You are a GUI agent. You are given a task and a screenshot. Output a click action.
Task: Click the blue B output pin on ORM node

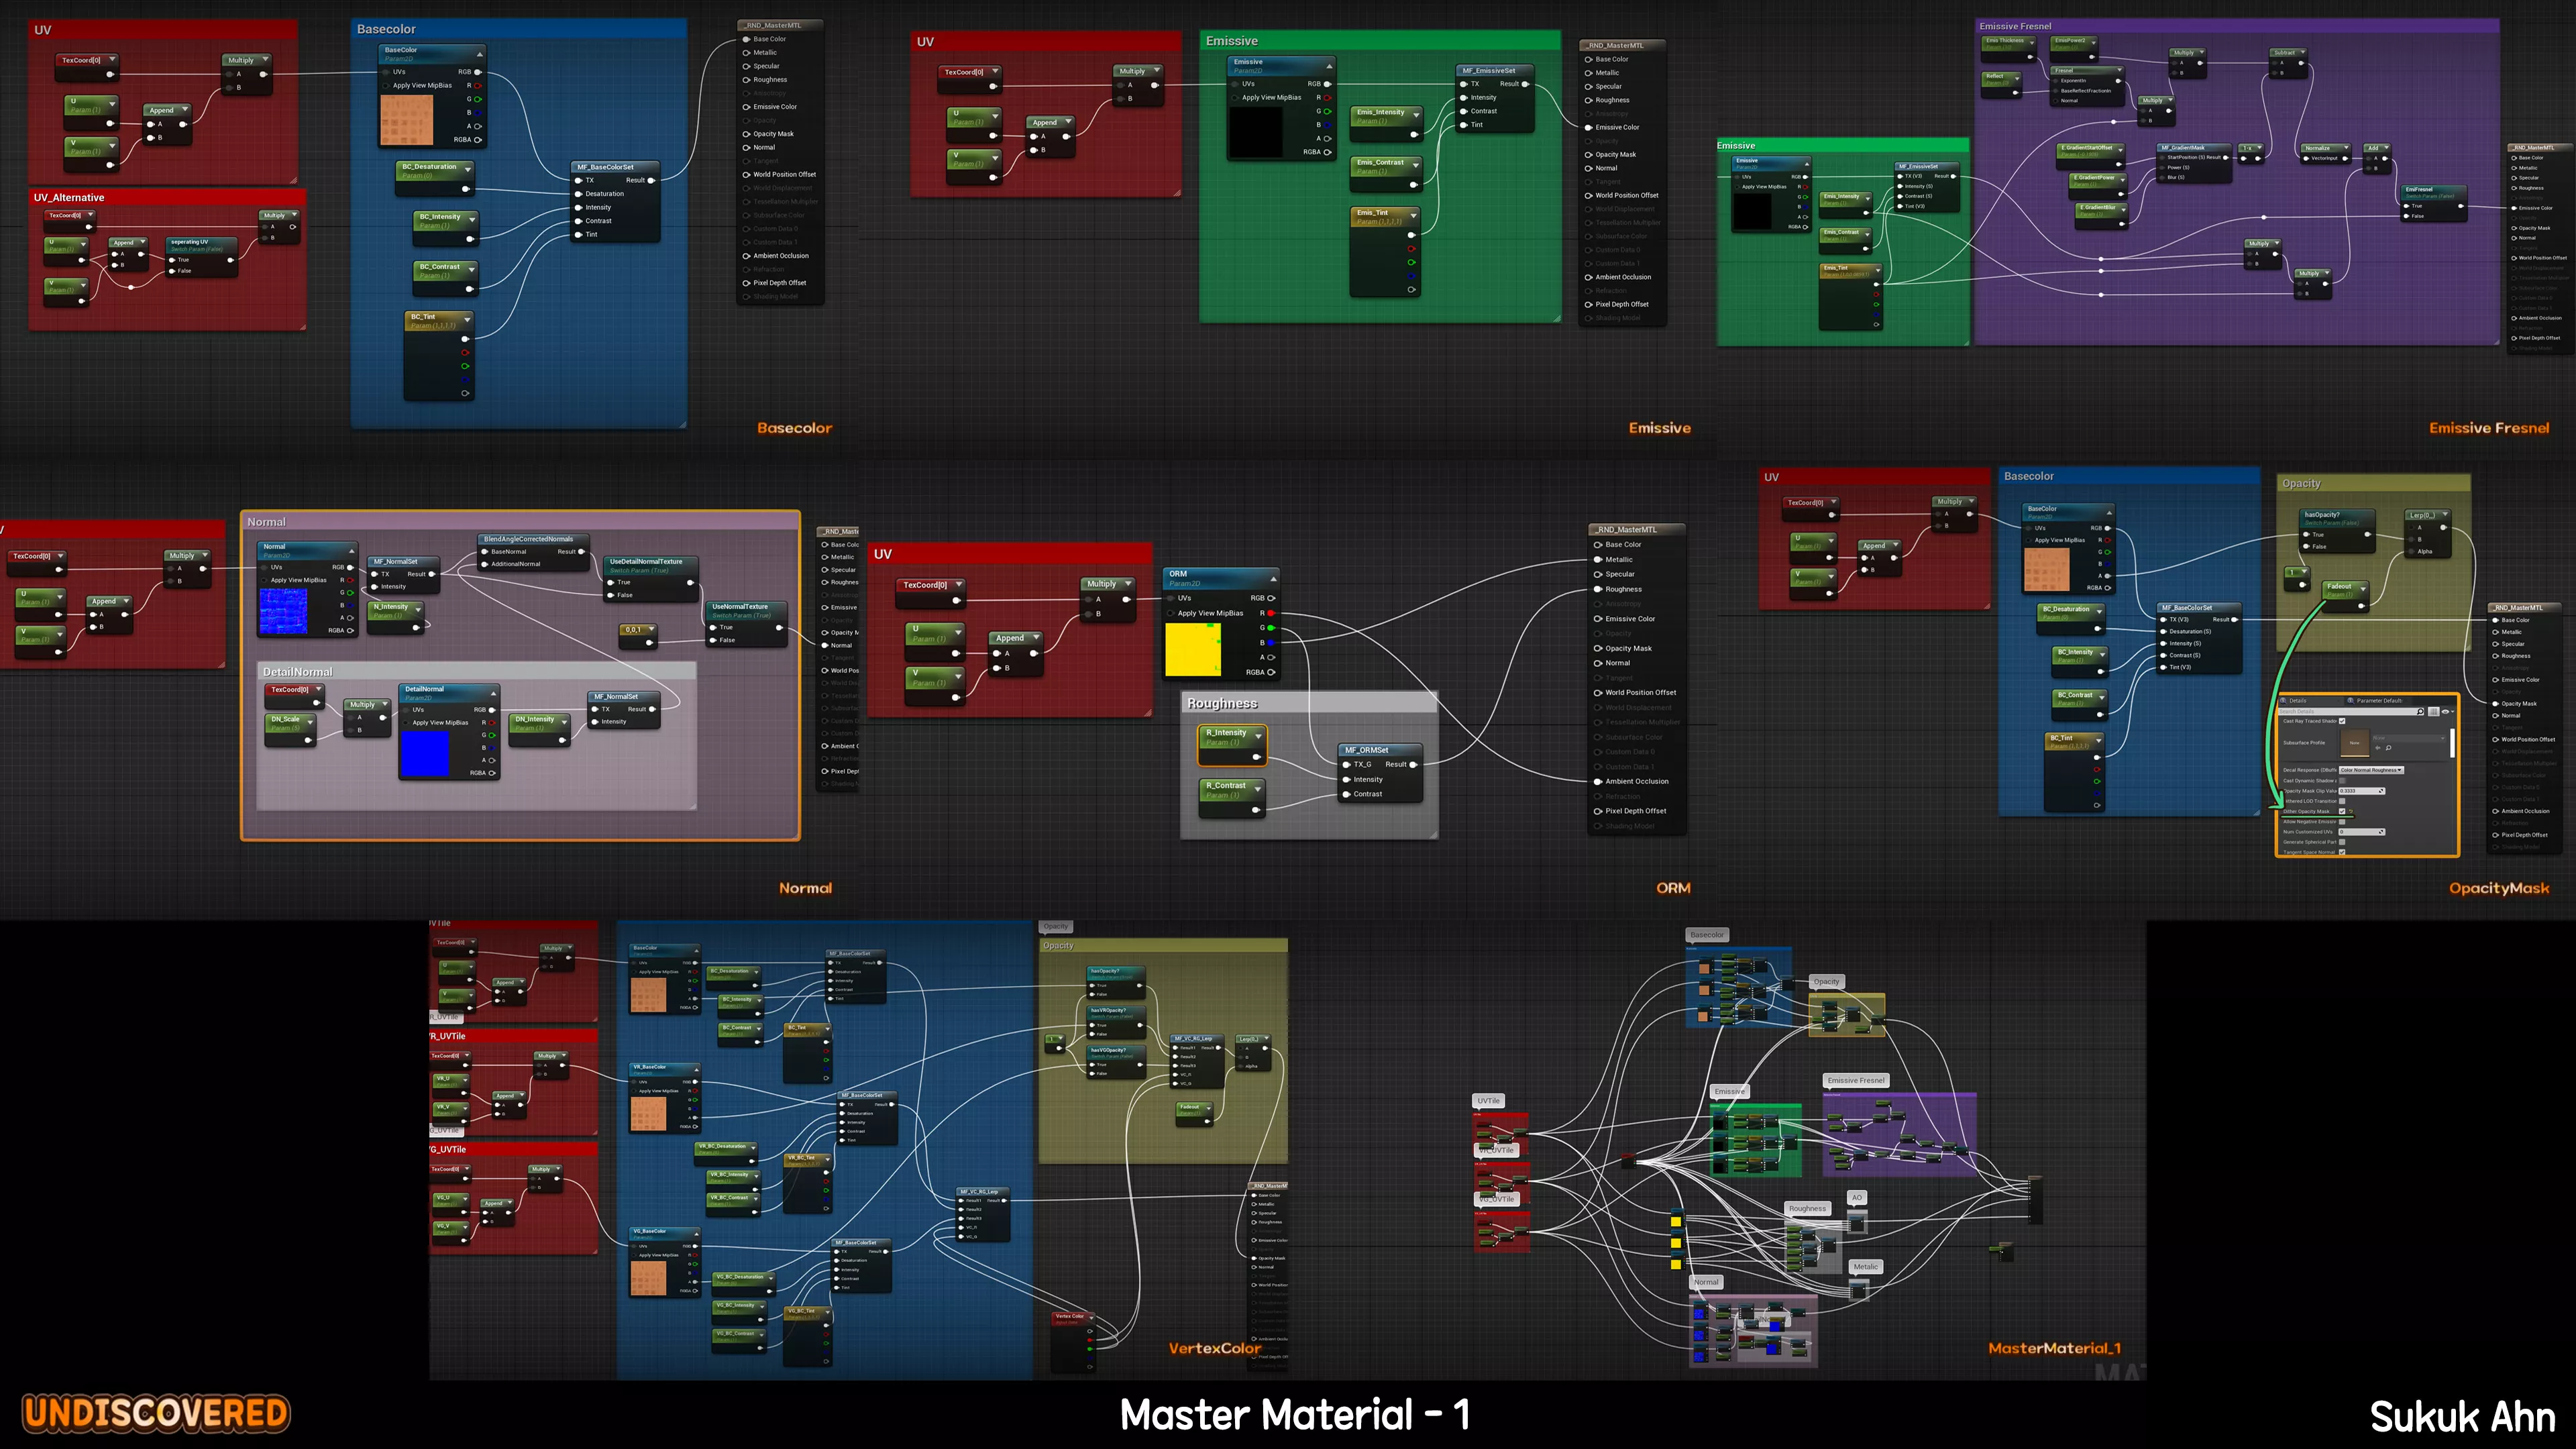tap(1271, 643)
